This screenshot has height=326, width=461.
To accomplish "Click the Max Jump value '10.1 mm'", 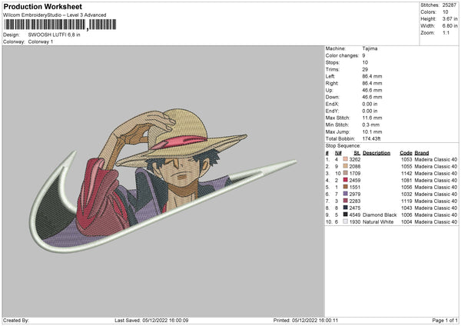I will [x=372, y=131].
